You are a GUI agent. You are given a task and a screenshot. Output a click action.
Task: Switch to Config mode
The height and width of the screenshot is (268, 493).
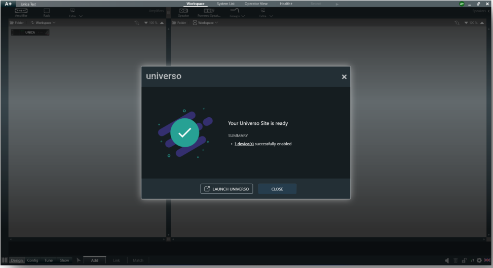(x=32, y=260)
